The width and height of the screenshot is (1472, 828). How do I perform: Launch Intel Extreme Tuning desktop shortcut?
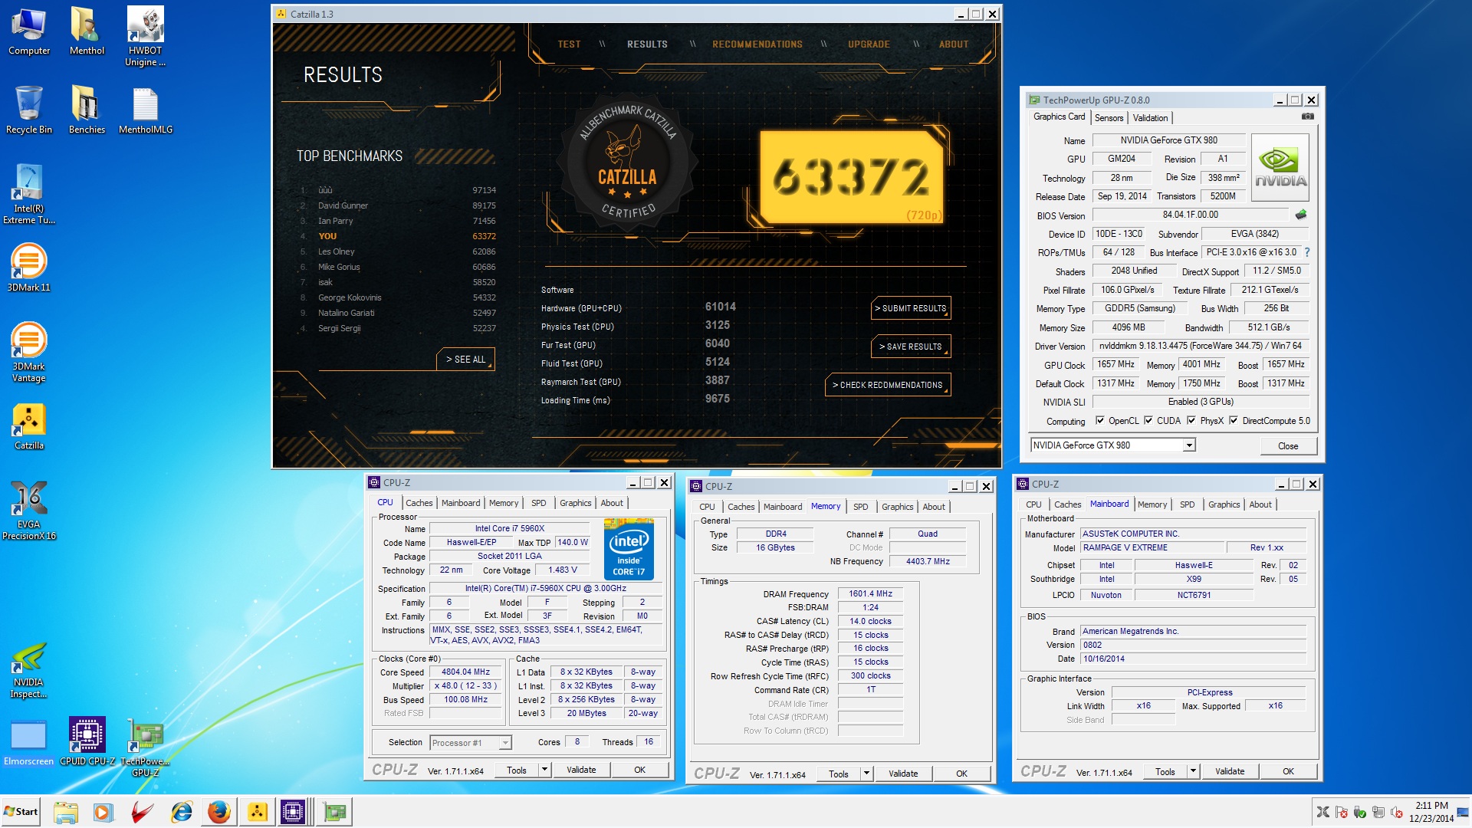coord(29,194)
